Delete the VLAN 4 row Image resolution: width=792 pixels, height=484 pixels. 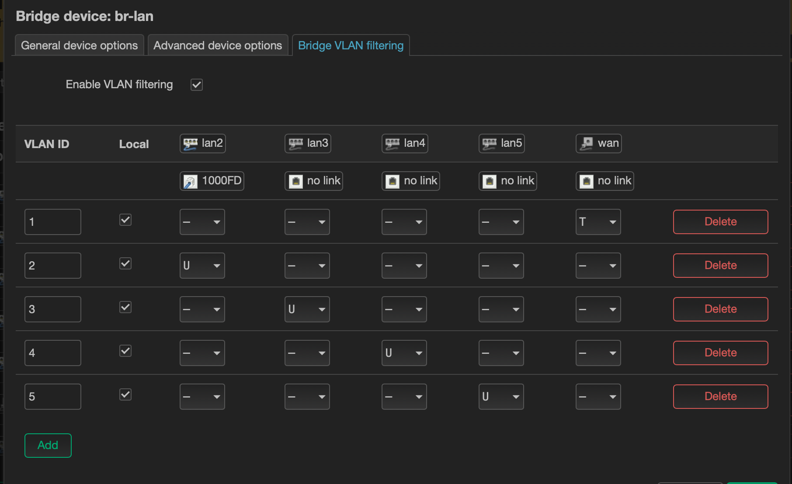pos(720,353)
